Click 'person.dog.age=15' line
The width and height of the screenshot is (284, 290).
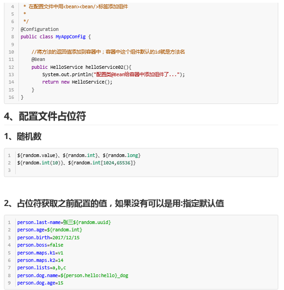(x=40, y=283)
